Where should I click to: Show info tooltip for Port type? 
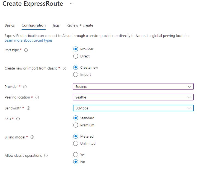pyautogui.click(x=26, y=50)
